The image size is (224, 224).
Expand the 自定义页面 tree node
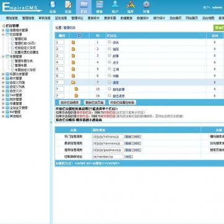click(x=3, y=82)
